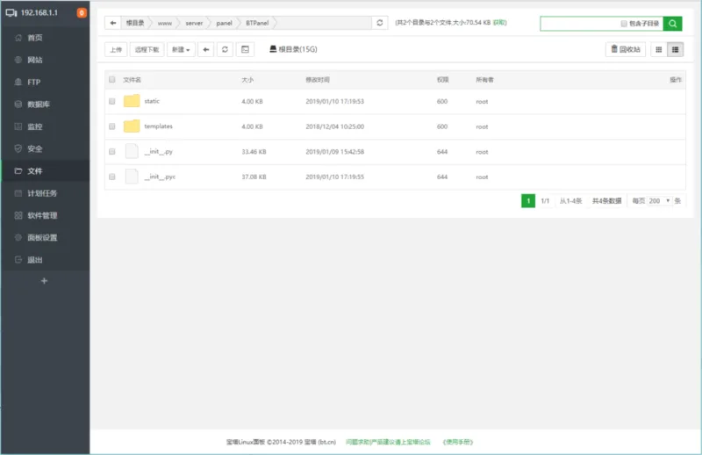
Task: Expand the 新建 dropdown
Action: click(181, 50)
